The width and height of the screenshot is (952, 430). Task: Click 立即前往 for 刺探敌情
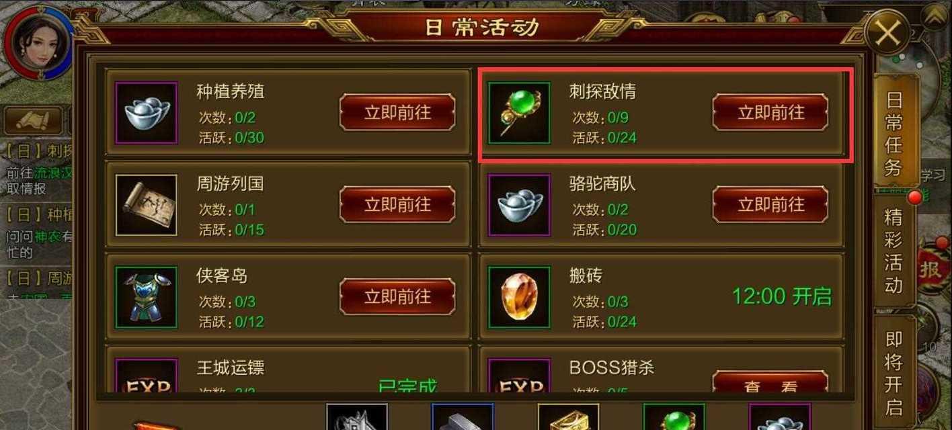click(770, 112)
